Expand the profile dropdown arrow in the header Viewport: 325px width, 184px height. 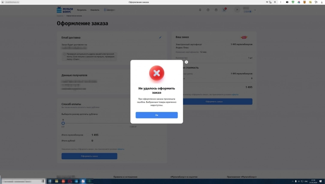[255, 10]
